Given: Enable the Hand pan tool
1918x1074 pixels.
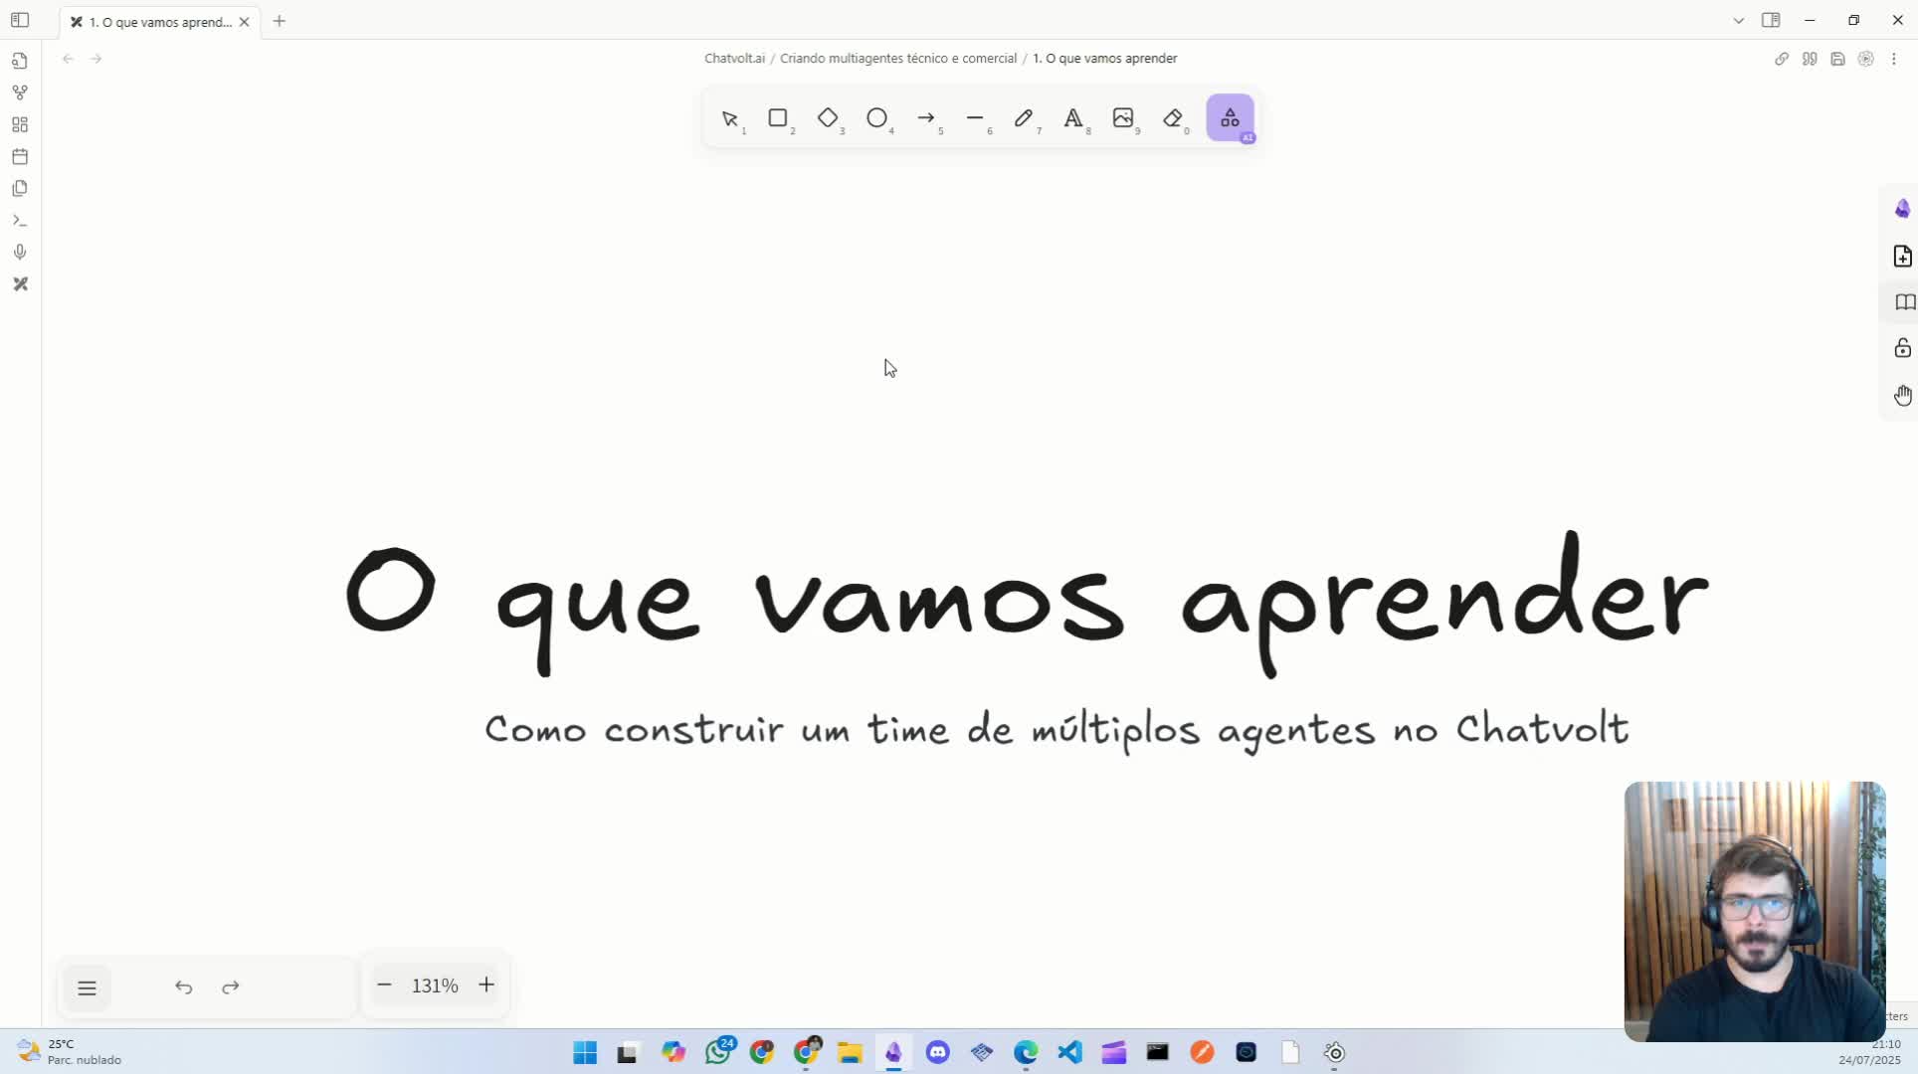Looking at the screenshot, I should click(x=1903, y=395).
